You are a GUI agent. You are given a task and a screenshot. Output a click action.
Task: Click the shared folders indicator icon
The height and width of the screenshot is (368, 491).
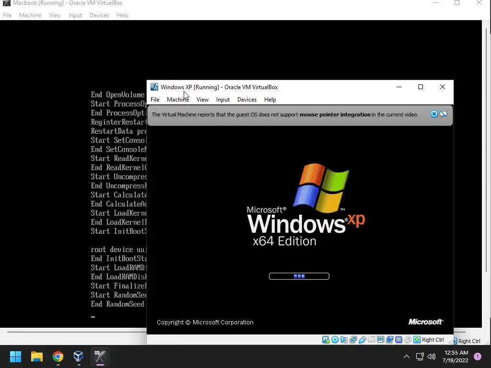point(372,340)
